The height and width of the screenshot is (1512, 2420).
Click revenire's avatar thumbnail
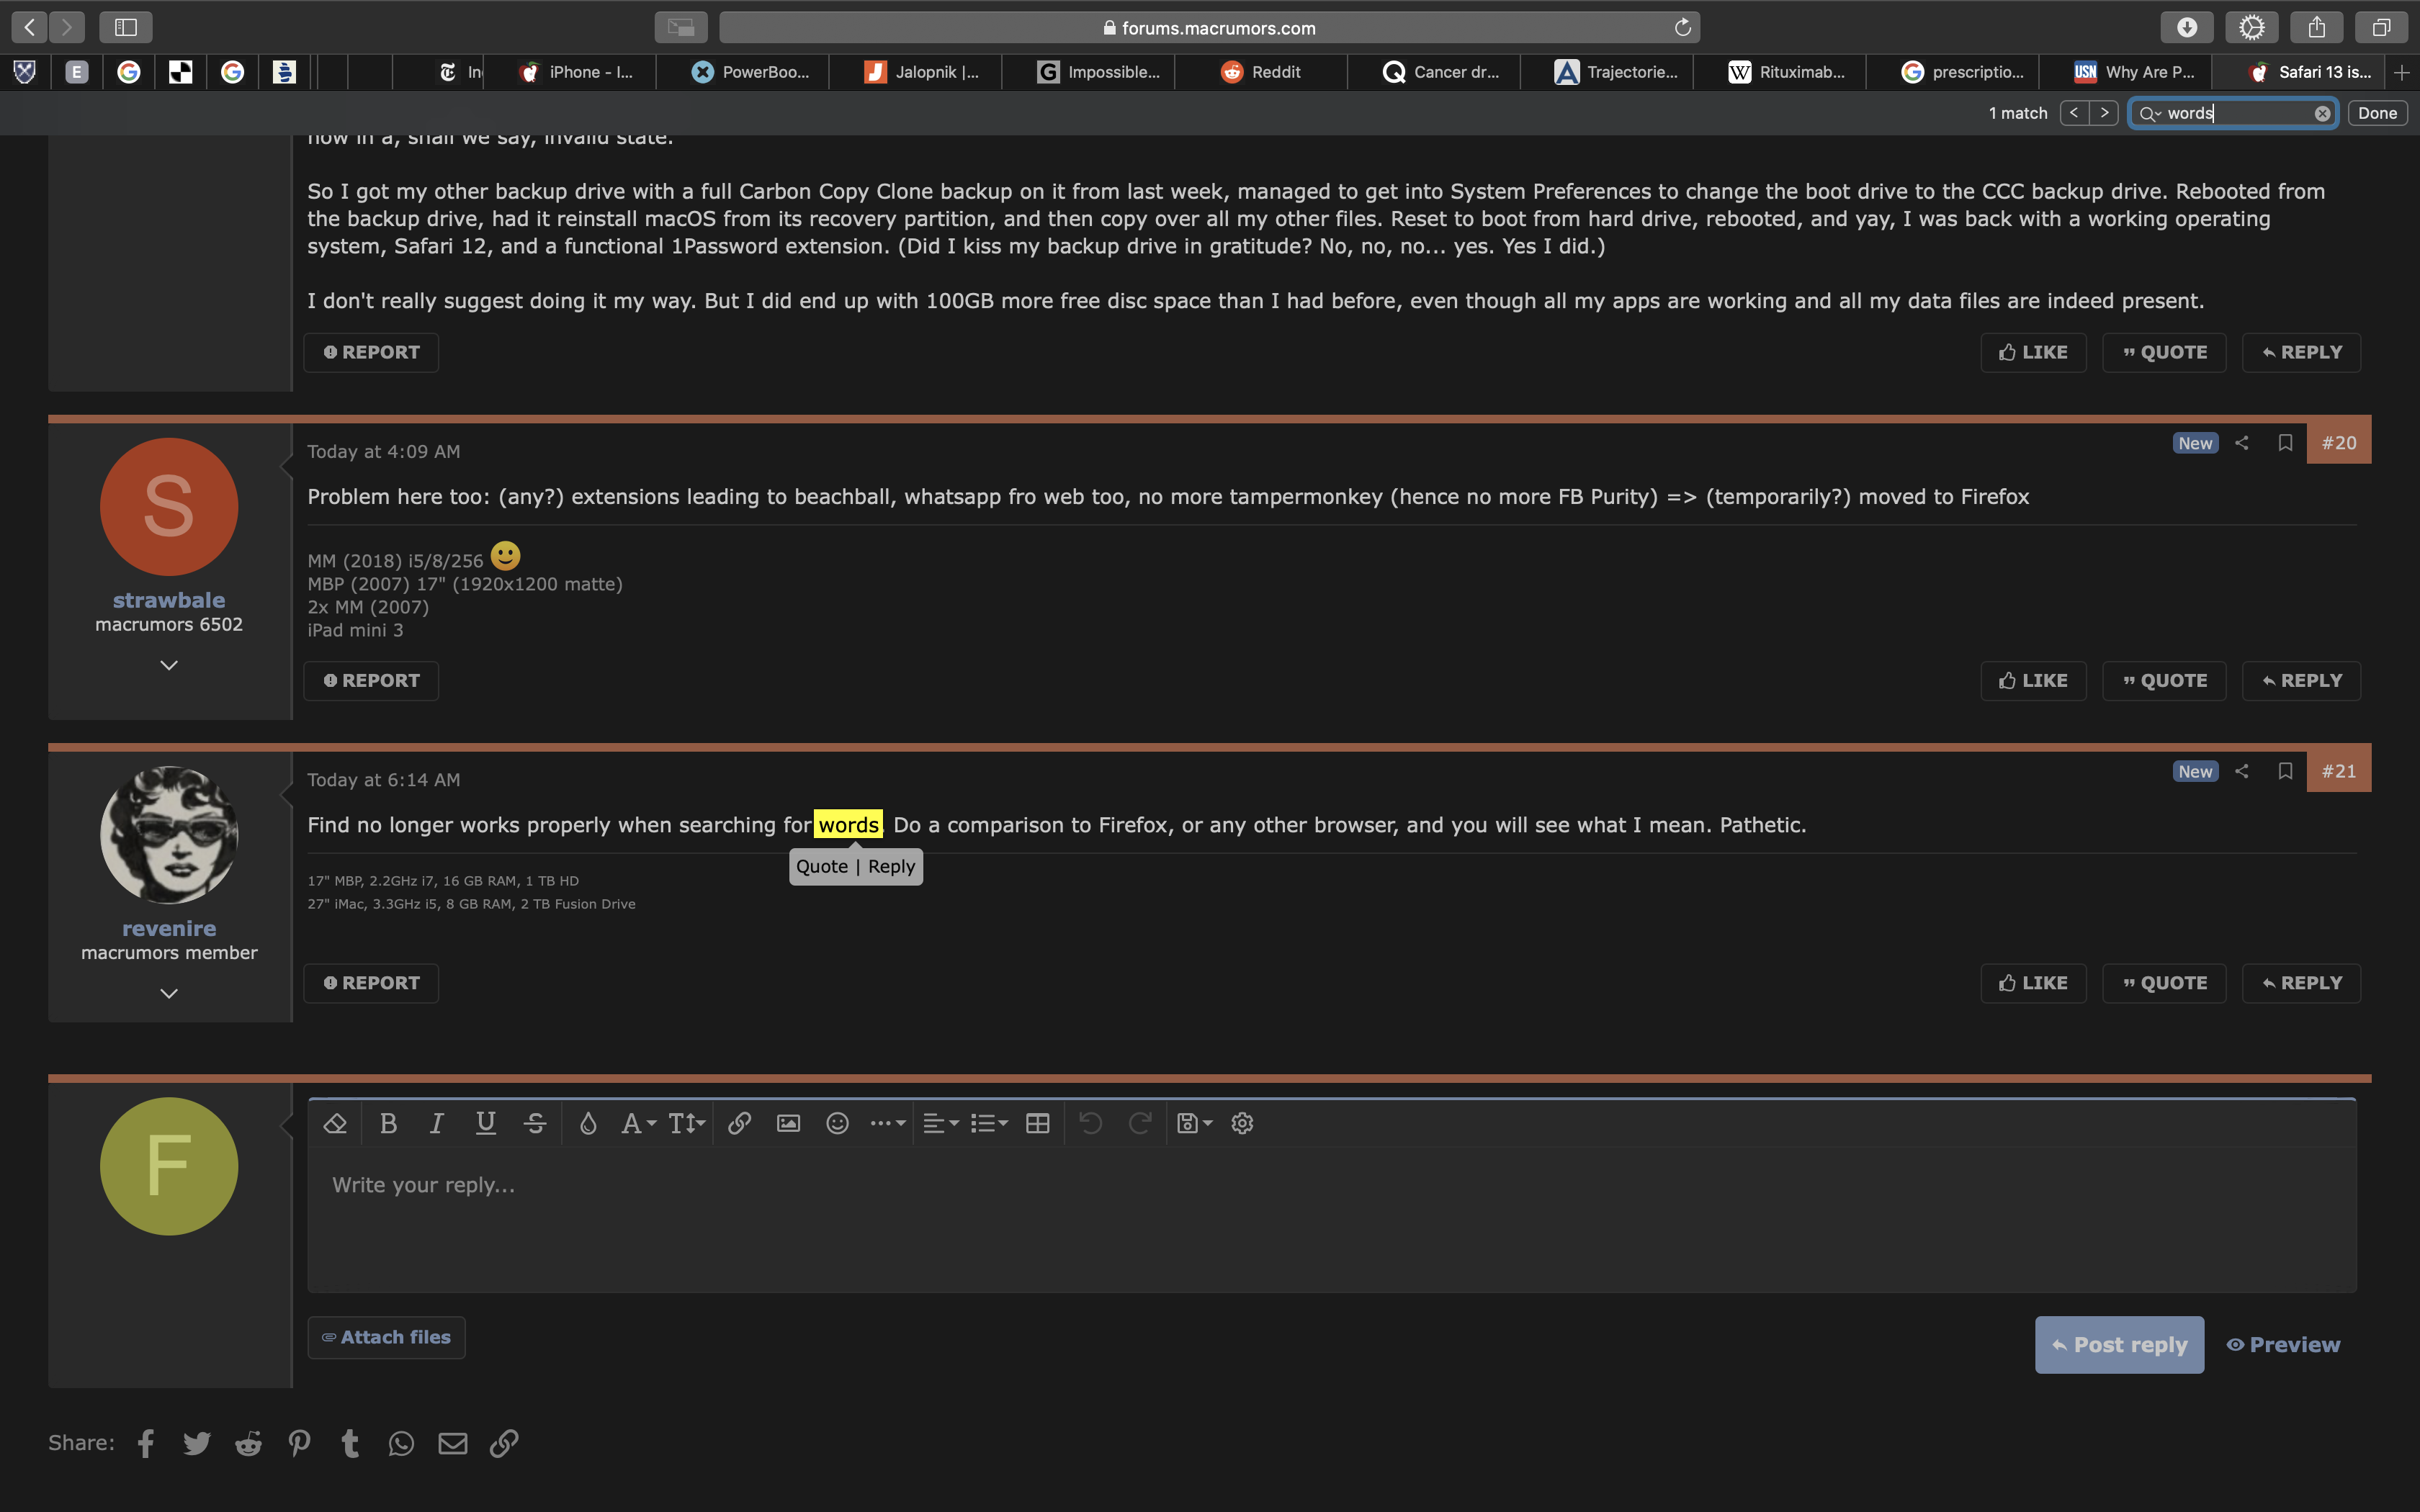169,835
